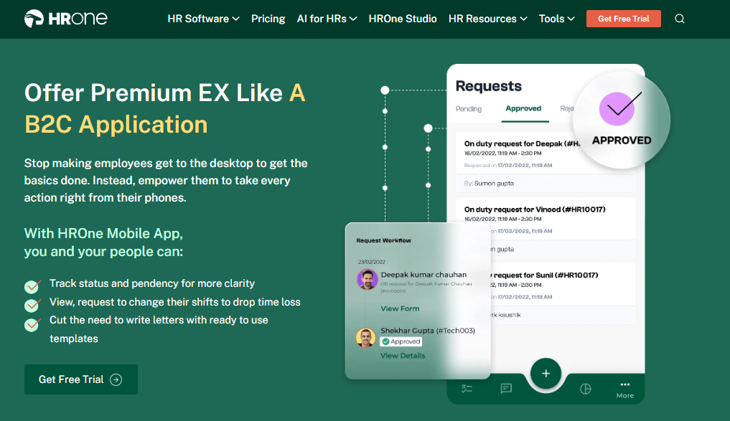The width and height of the screenshot is (730, 421).
Task: Select the chat message icon in phone bar
Action: click(506, 389)
